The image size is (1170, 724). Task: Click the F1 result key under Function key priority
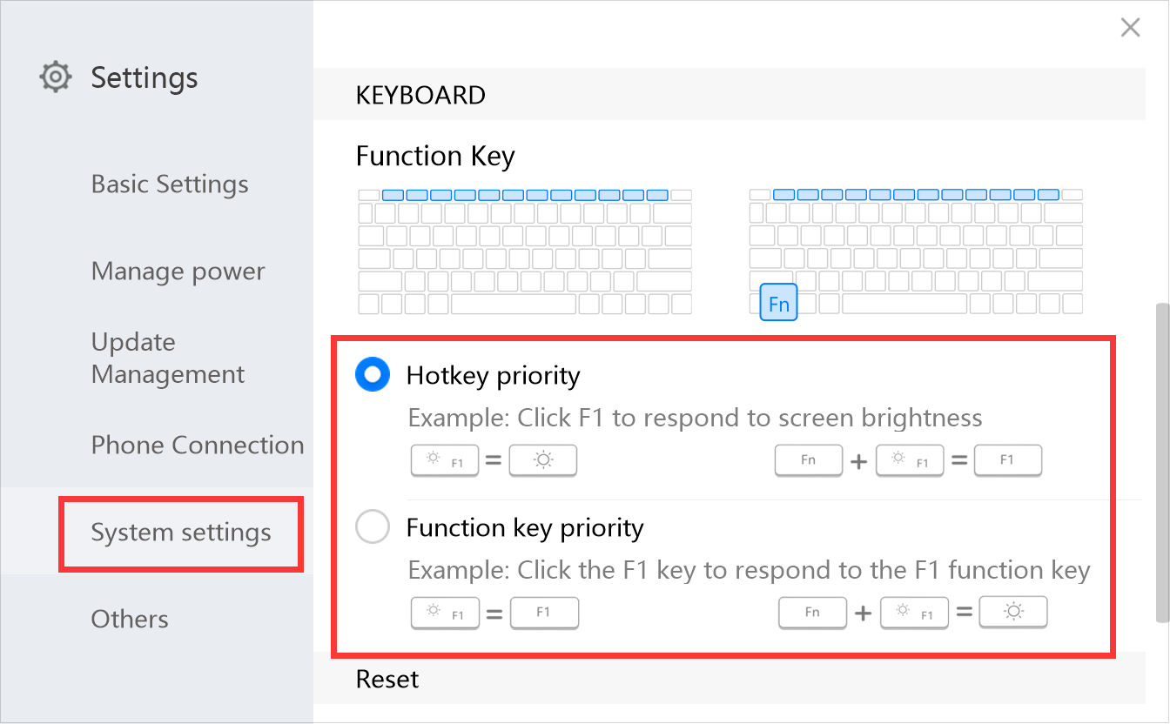(544, 613)
